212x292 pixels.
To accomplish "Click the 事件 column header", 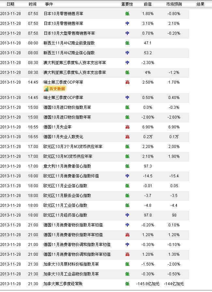I will (49, 4).
